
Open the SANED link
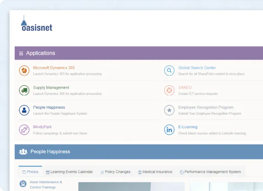pyautogui.click(x=185, y=87)
